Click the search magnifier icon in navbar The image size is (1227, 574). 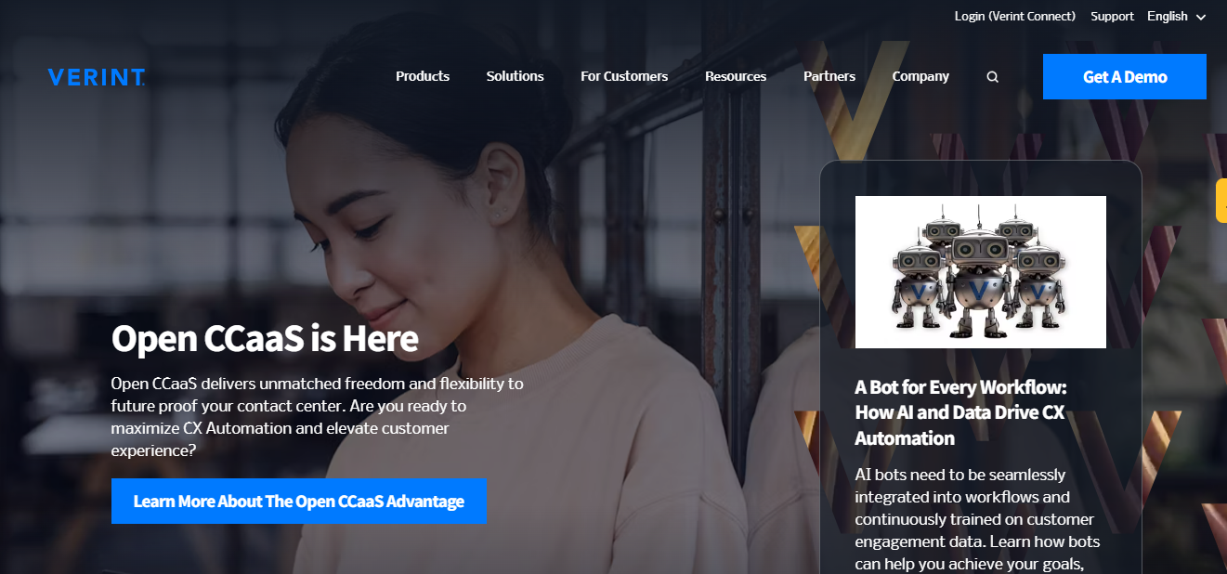click(x=992, y=77)
